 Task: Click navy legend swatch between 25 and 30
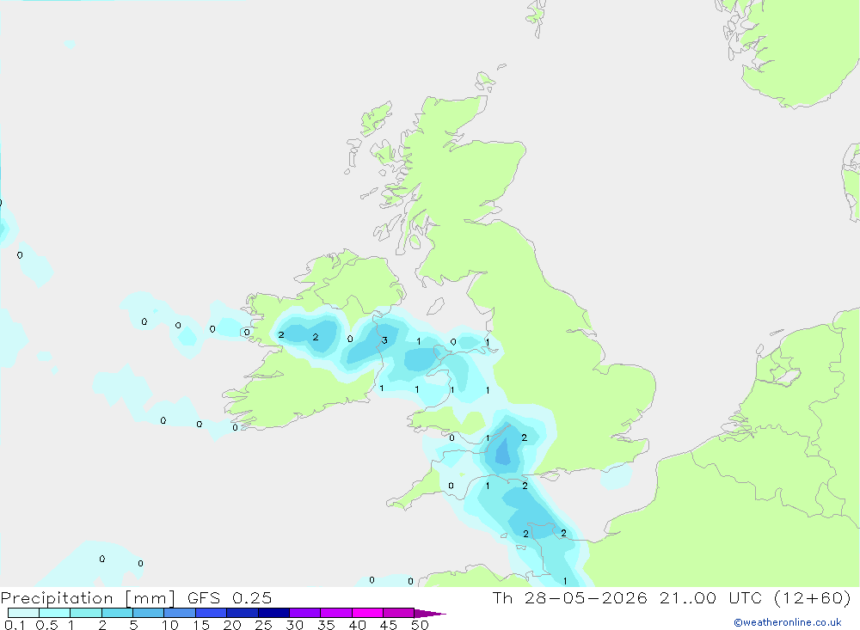pyautogui.click(x=273, y=613)
